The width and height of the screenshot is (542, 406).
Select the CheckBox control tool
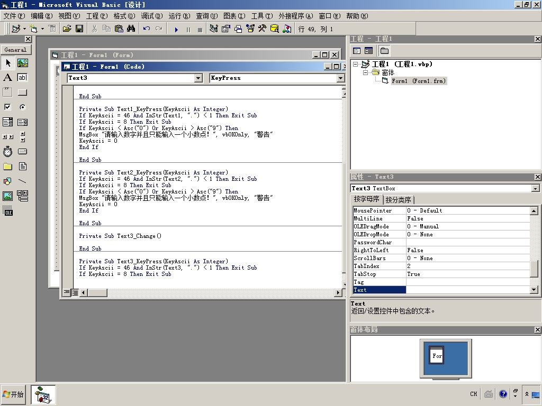pyautogui.click(x=7, y=107)
